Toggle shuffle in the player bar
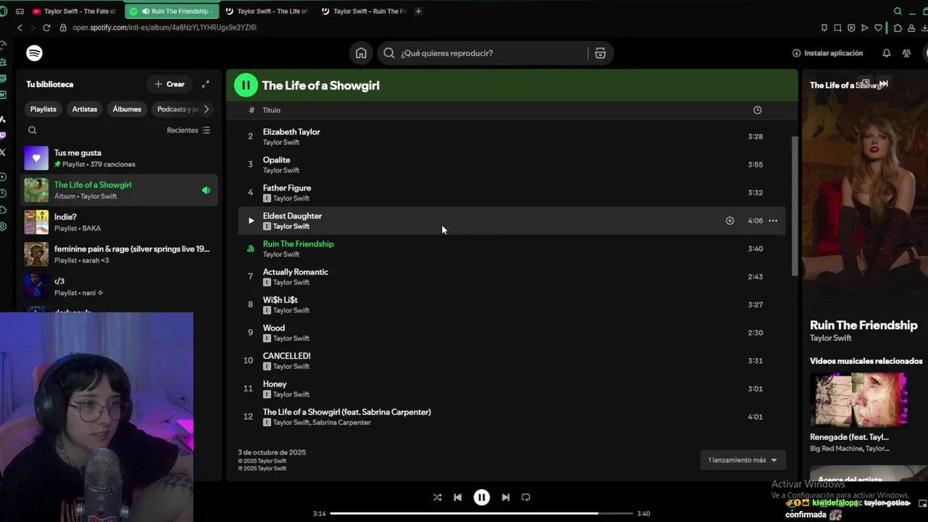Viewport: 928px width, 522px height. tap(437, 497)
